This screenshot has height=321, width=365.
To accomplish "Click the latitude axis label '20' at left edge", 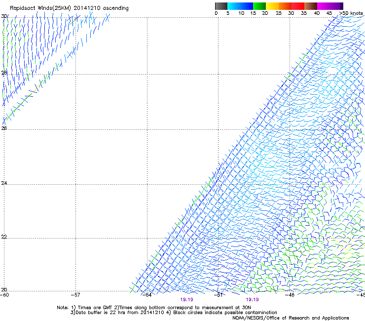I will click(x=4, y=289).
